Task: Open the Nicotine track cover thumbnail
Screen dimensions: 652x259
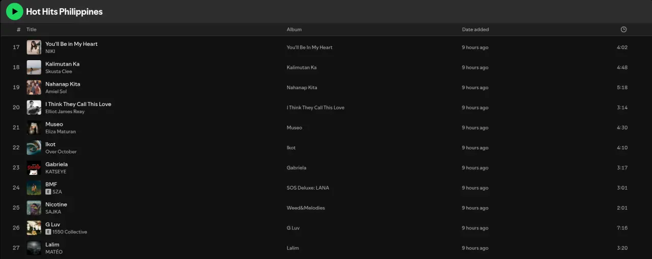Action: tap(34, 208)
